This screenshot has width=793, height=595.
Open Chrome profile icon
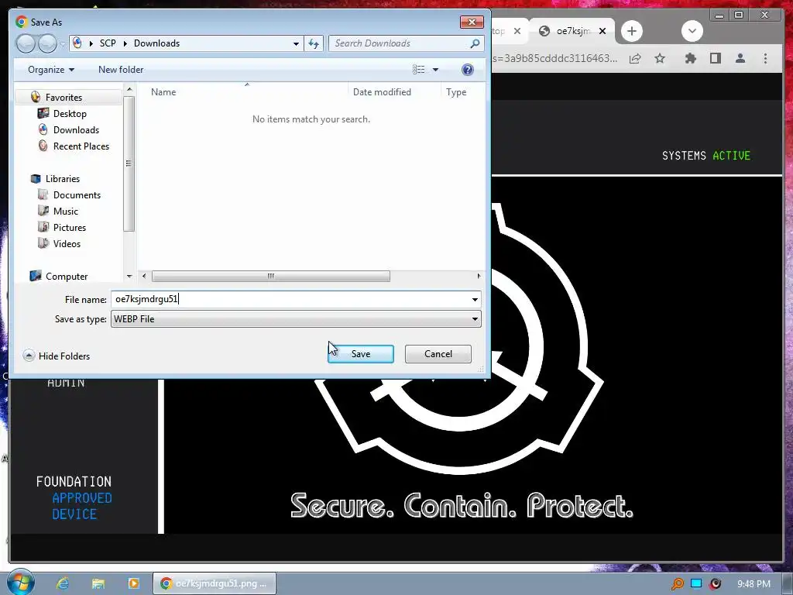pyautogui.click(x=740, y=59)
